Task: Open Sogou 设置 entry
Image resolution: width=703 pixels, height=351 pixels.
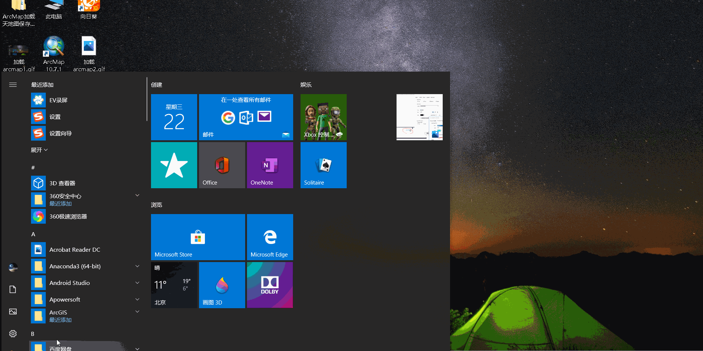Action: (86, 117)
